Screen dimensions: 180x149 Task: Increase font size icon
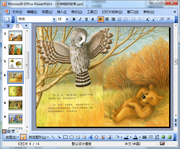(x=148, y=19)
